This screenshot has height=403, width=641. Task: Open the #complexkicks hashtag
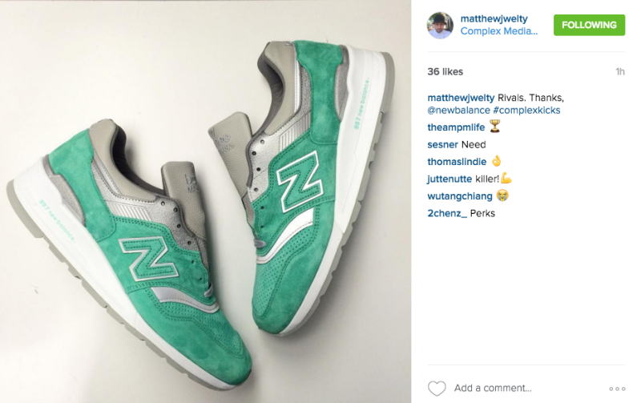click(526, 111)
